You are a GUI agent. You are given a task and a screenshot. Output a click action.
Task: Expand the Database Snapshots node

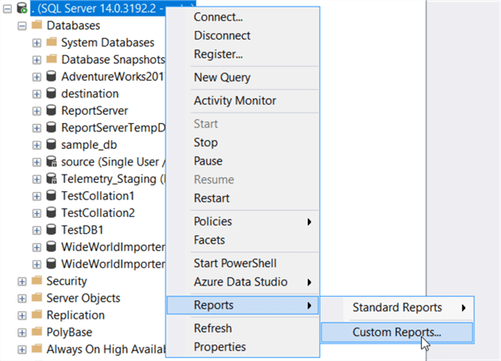pyautogui.click(x=37, y=60)
